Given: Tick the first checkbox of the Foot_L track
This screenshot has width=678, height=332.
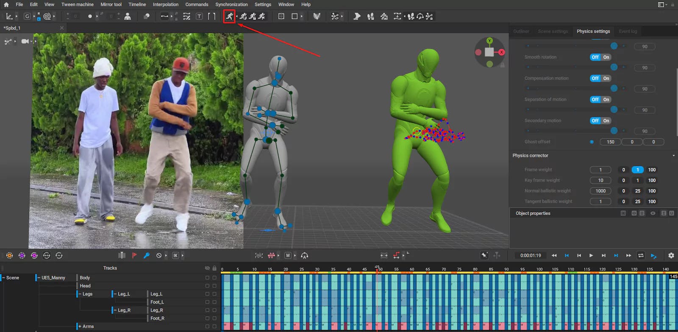Looking at the screenshot, I should (x=207, y=302).
